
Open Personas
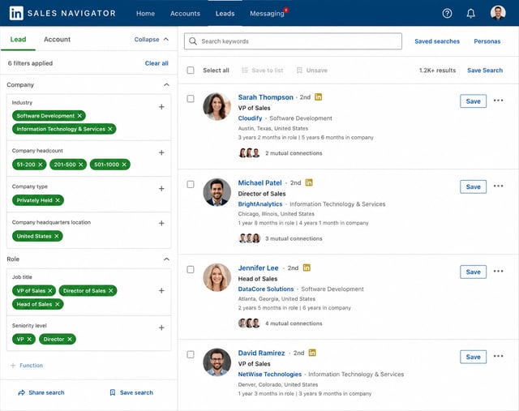(487, 41)
